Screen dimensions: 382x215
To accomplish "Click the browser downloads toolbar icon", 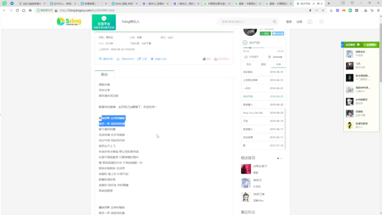I will (366, 11).
